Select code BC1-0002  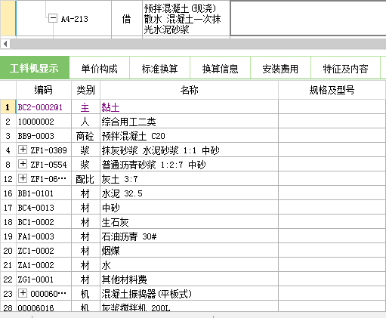coord(44,222)
